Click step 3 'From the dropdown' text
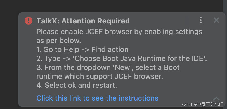This screenshot has height=109, width=227. tap(74, 68)
